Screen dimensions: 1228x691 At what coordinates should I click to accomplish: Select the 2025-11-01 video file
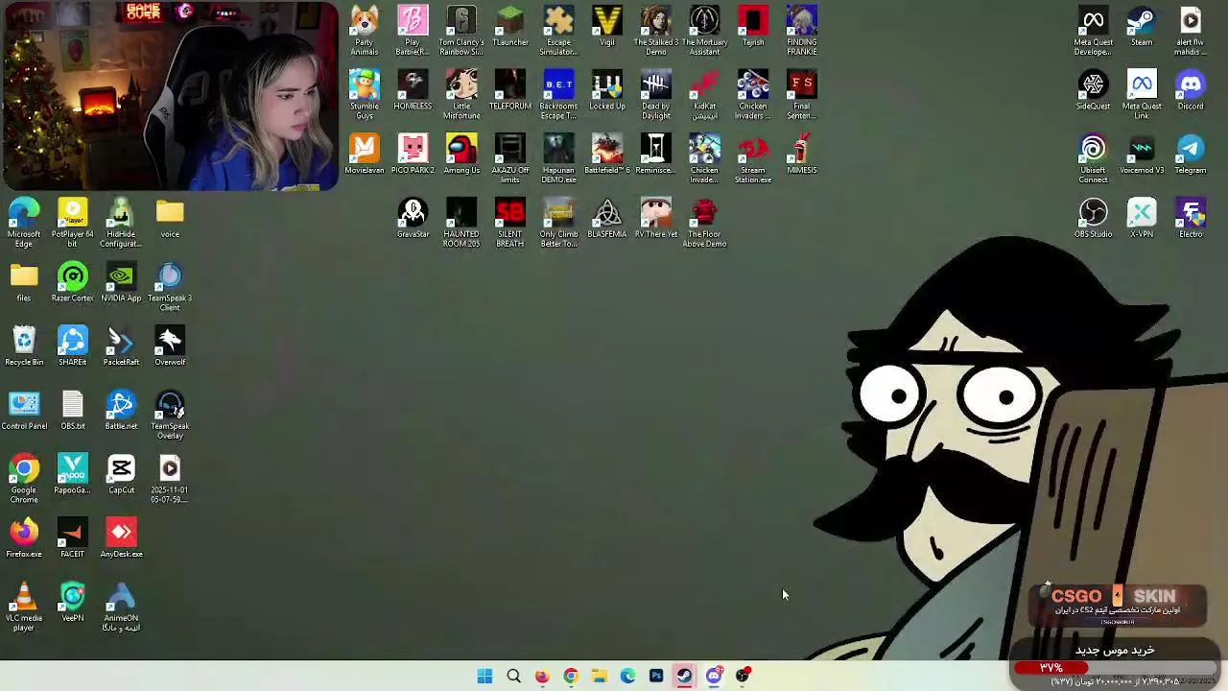coord(170,479)
